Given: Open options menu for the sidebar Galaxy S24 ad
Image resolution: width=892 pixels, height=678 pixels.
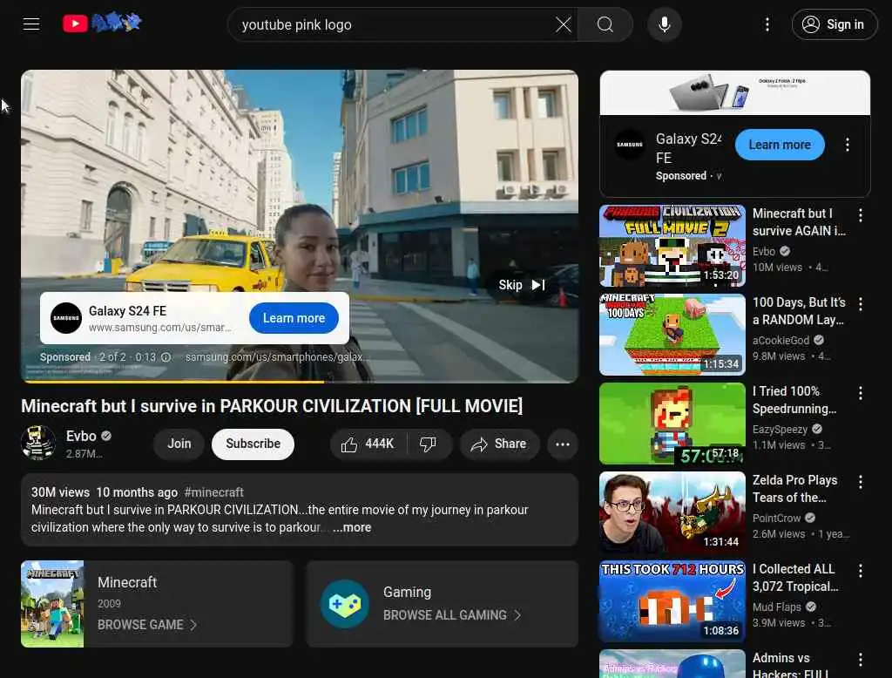Looking at the screenshot, I should (847, 145).
